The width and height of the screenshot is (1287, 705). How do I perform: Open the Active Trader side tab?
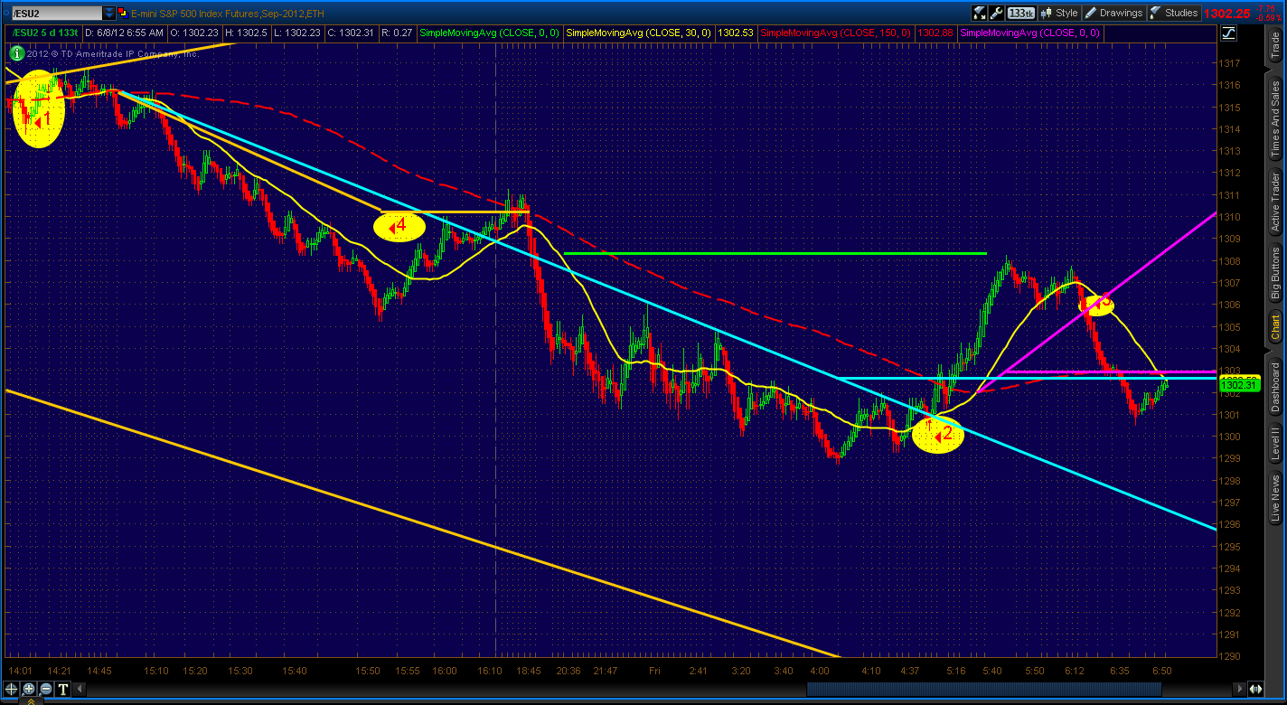point(1275,202)
